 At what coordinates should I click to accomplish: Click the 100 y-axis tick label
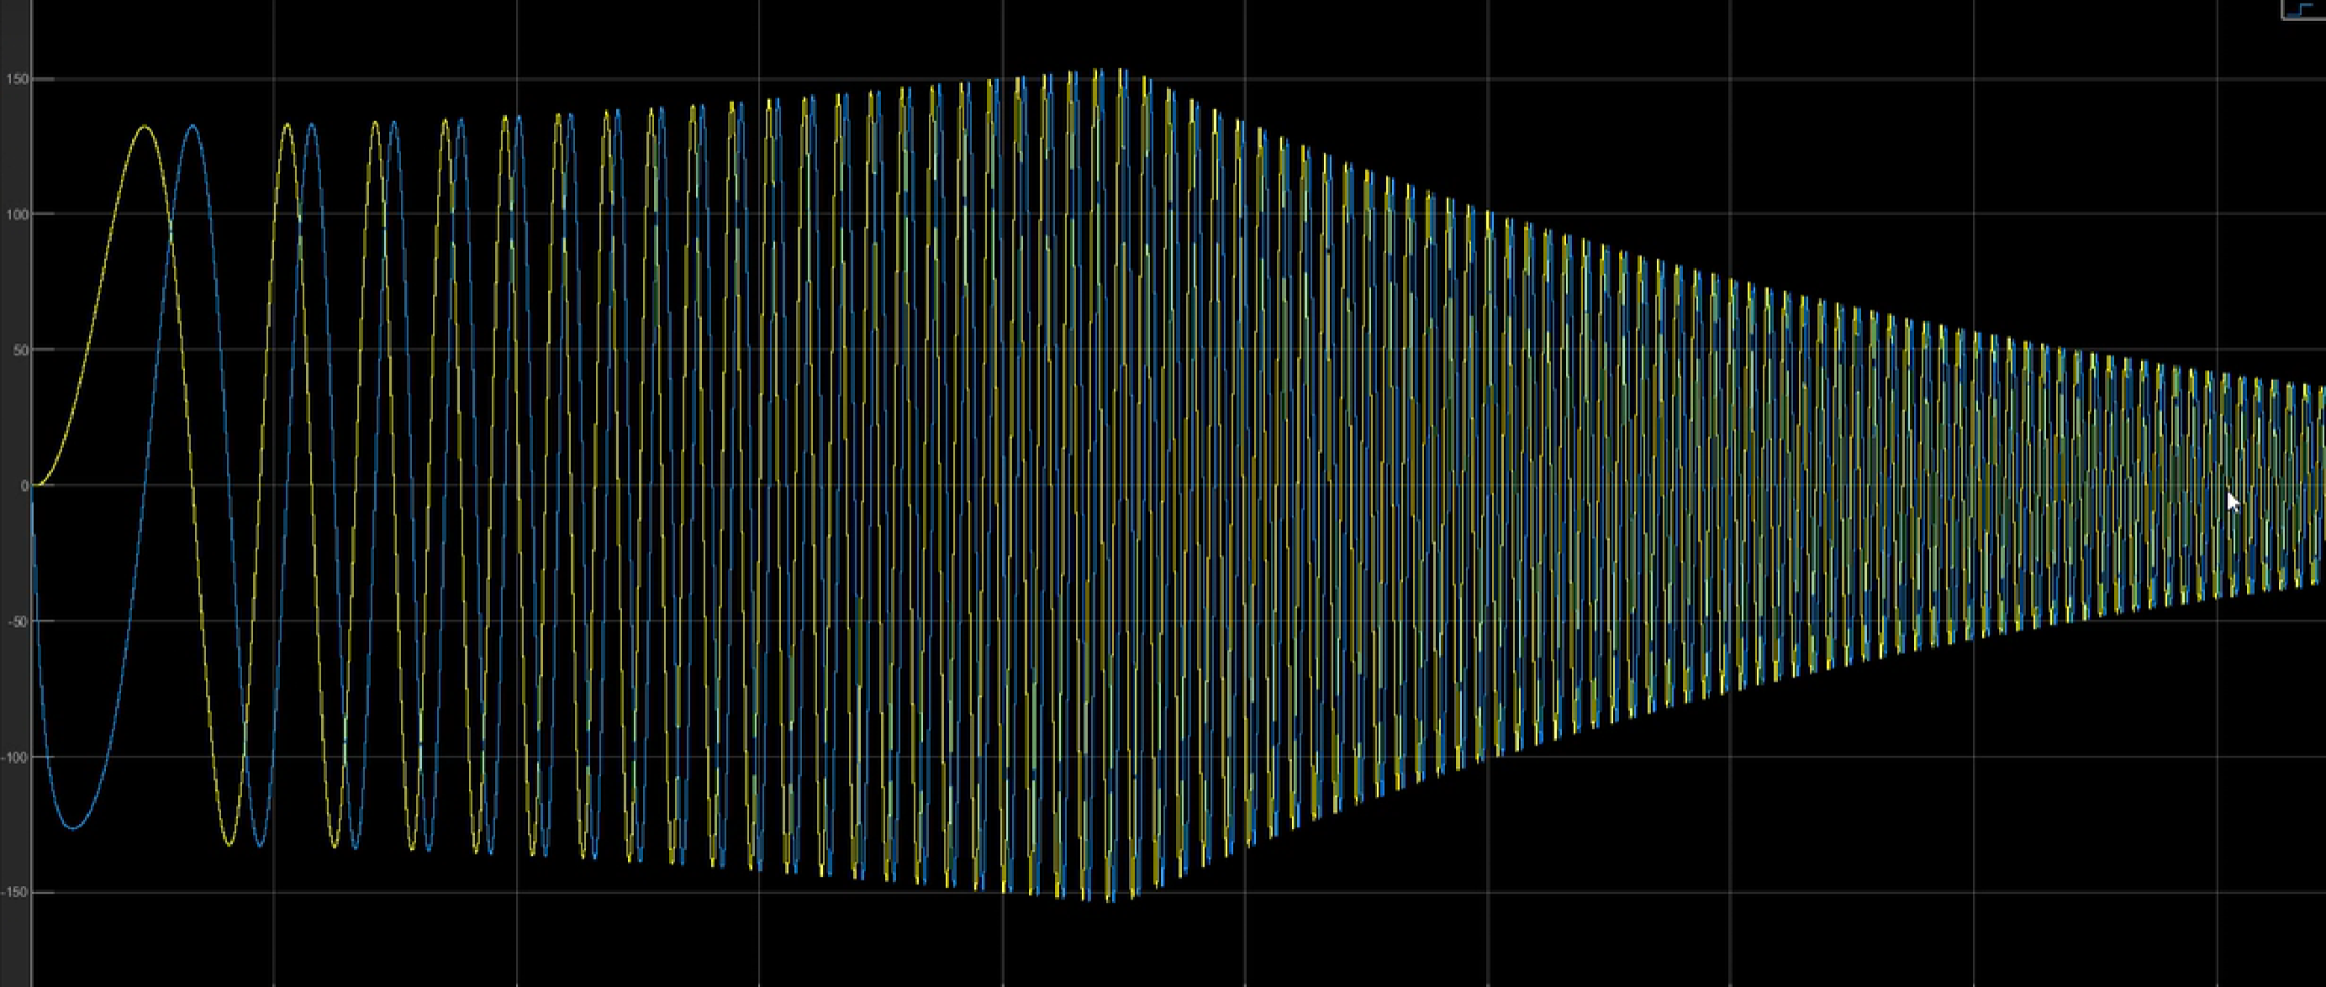[16, 214]
